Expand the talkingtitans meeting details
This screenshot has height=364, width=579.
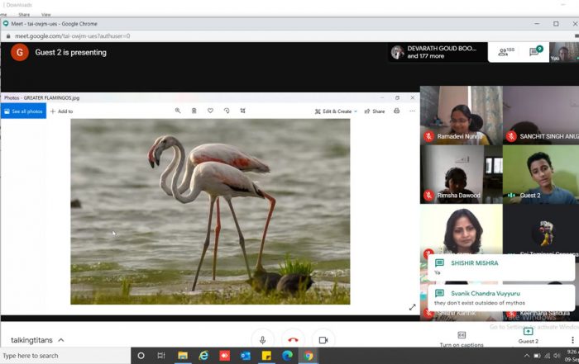(x=37, y=340)
